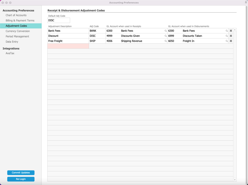Click Commit Updates button
The width and height of the screenshot is (248, 185).
pos(21,173)
